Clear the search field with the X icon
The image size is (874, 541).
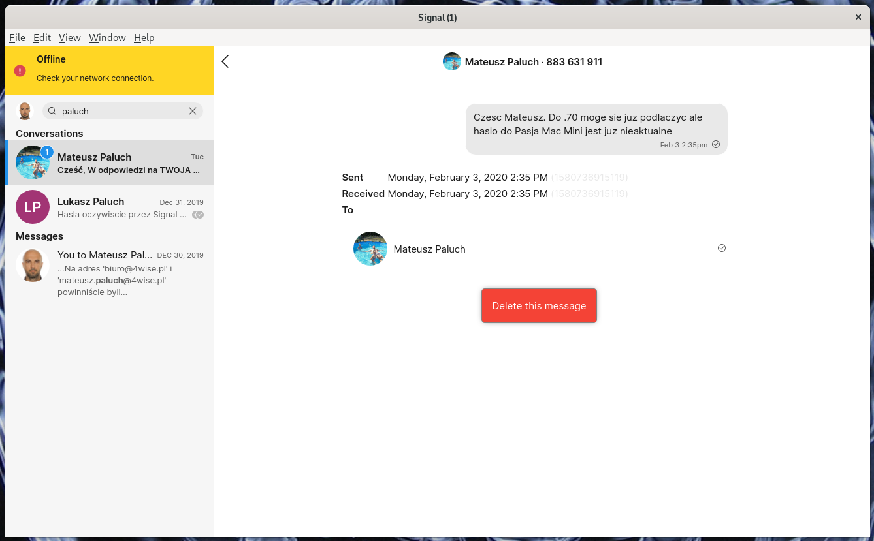pyautogui.click(x=193, y=111)
